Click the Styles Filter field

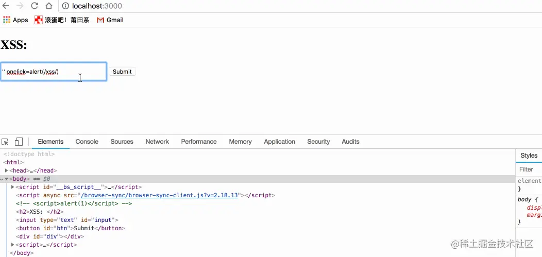(x=529, y=169)
